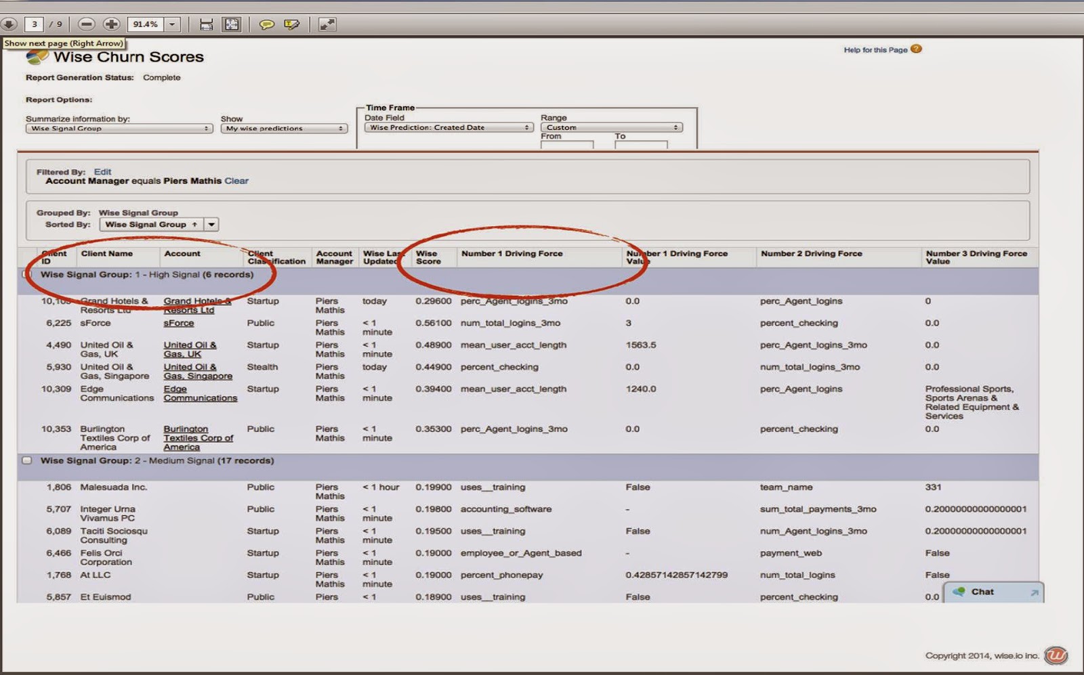Select the highlight text tool
The width and height of the screenshot is (1084, 675).
(x=292, y=24)
